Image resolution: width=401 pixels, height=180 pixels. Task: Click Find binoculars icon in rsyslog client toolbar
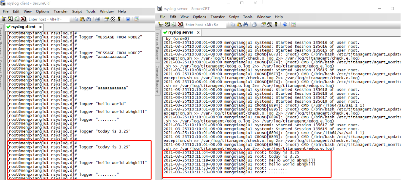(x=89, y=19)
